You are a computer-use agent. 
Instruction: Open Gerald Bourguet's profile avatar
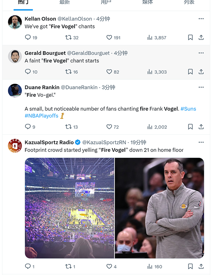(15, 56)
